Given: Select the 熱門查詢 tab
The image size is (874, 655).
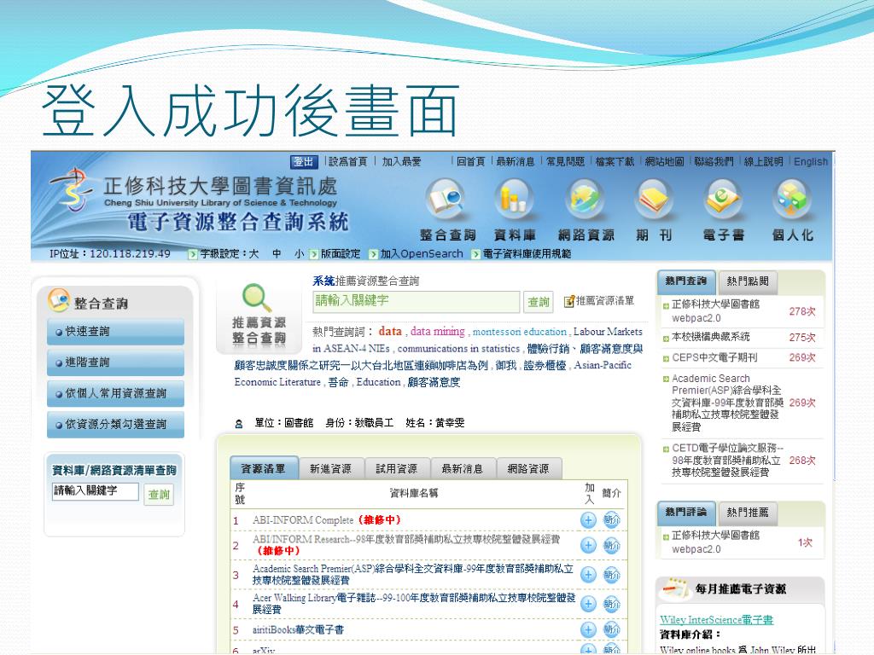Looking at the screenshot, I should [686, 281].
